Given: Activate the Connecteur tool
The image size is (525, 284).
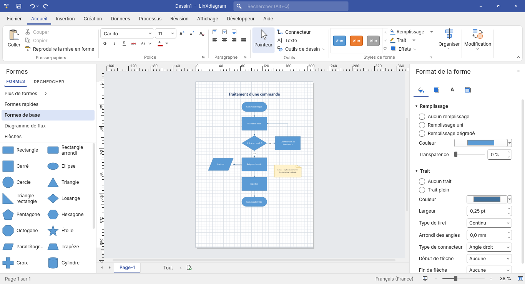Looking at the screenshot, I should pos(294,32).
